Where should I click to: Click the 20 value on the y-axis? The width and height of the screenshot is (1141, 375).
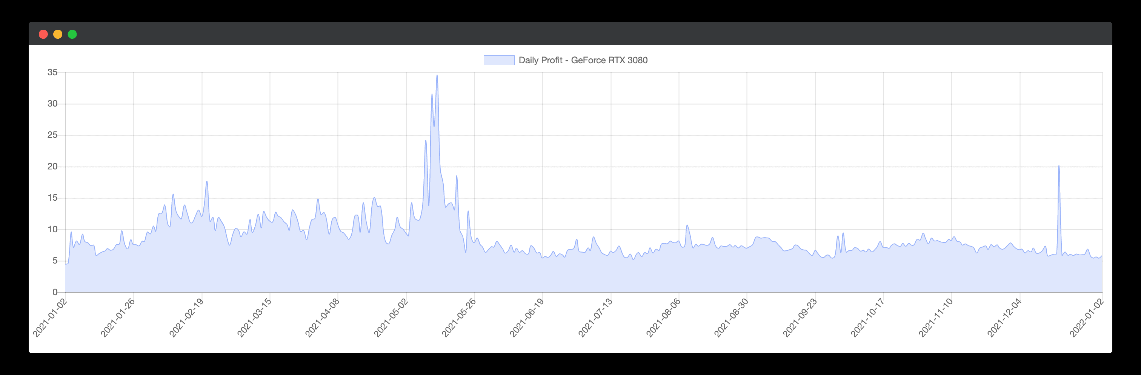coord(52,167)
